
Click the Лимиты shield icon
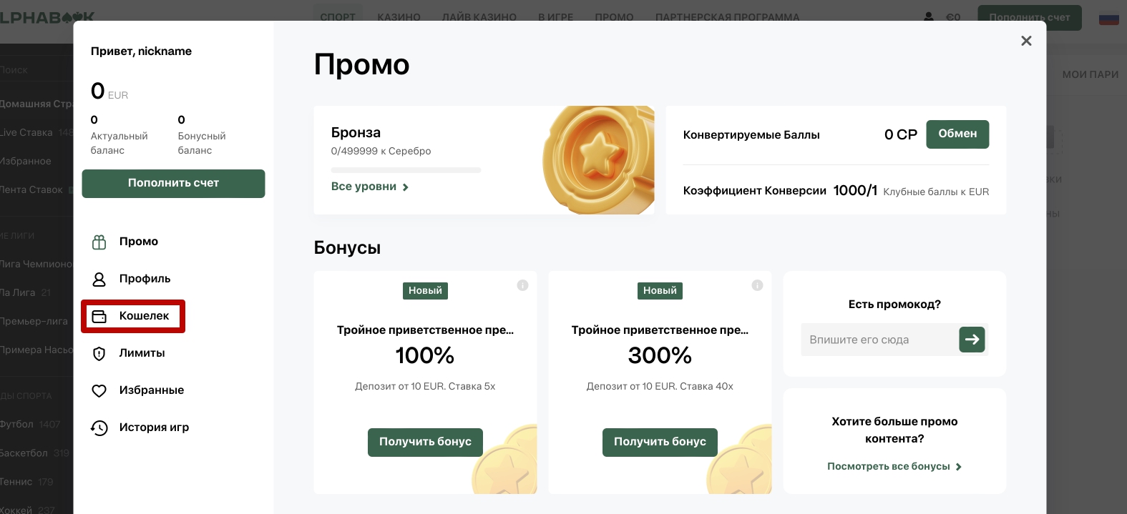99,354
